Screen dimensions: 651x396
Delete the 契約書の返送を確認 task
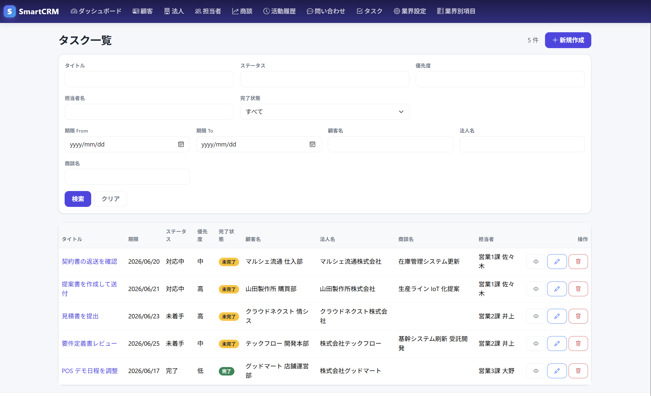(x=578, y=262)
